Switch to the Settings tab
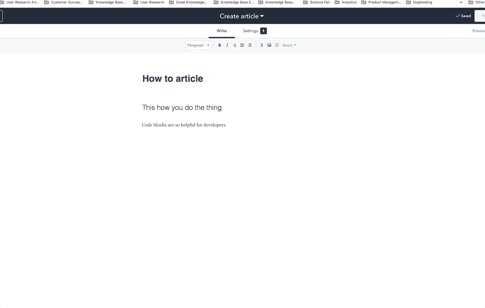 tap(251, 31)
